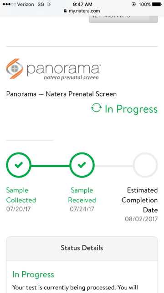164x293 pixels.
Task: Tap Panorama — Natera Prenatal Screen title
Action: (x=61, y=94)
